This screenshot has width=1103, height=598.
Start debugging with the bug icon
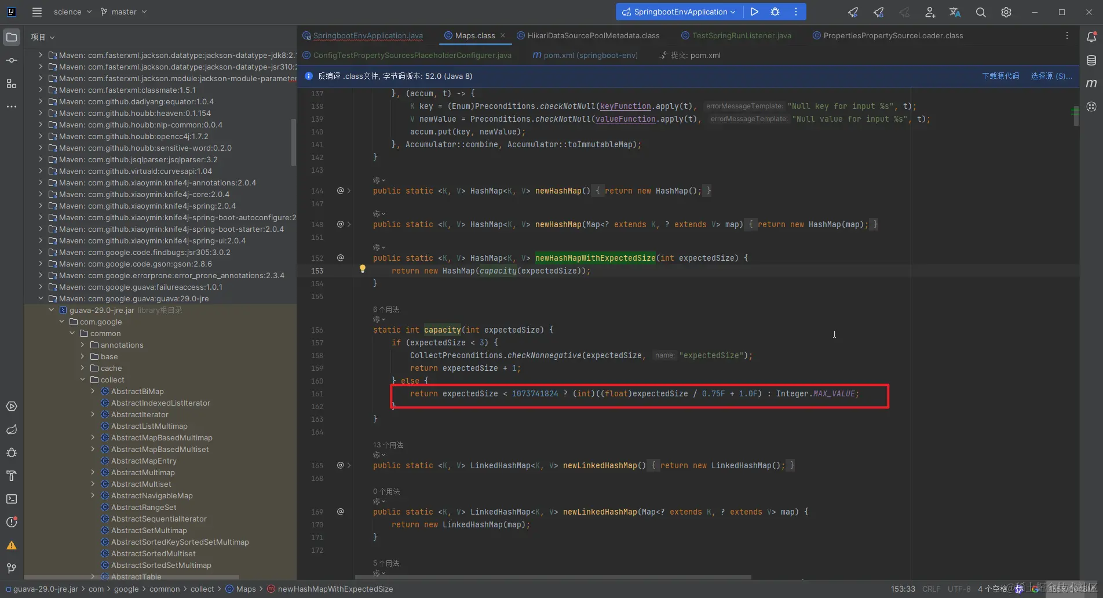pos(775,12)
